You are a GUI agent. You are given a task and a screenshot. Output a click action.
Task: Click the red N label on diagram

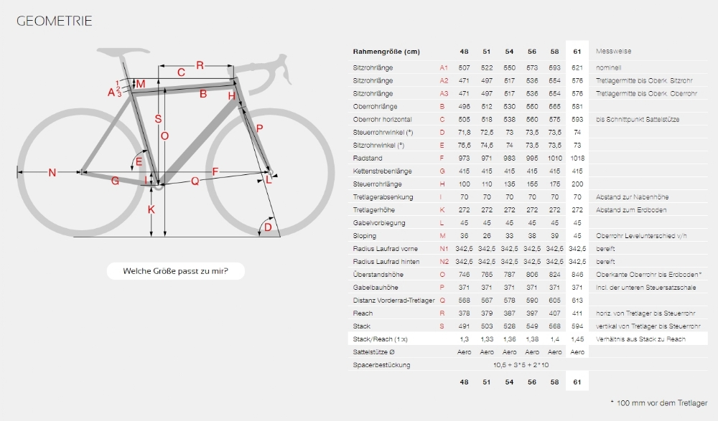point(52,173)
